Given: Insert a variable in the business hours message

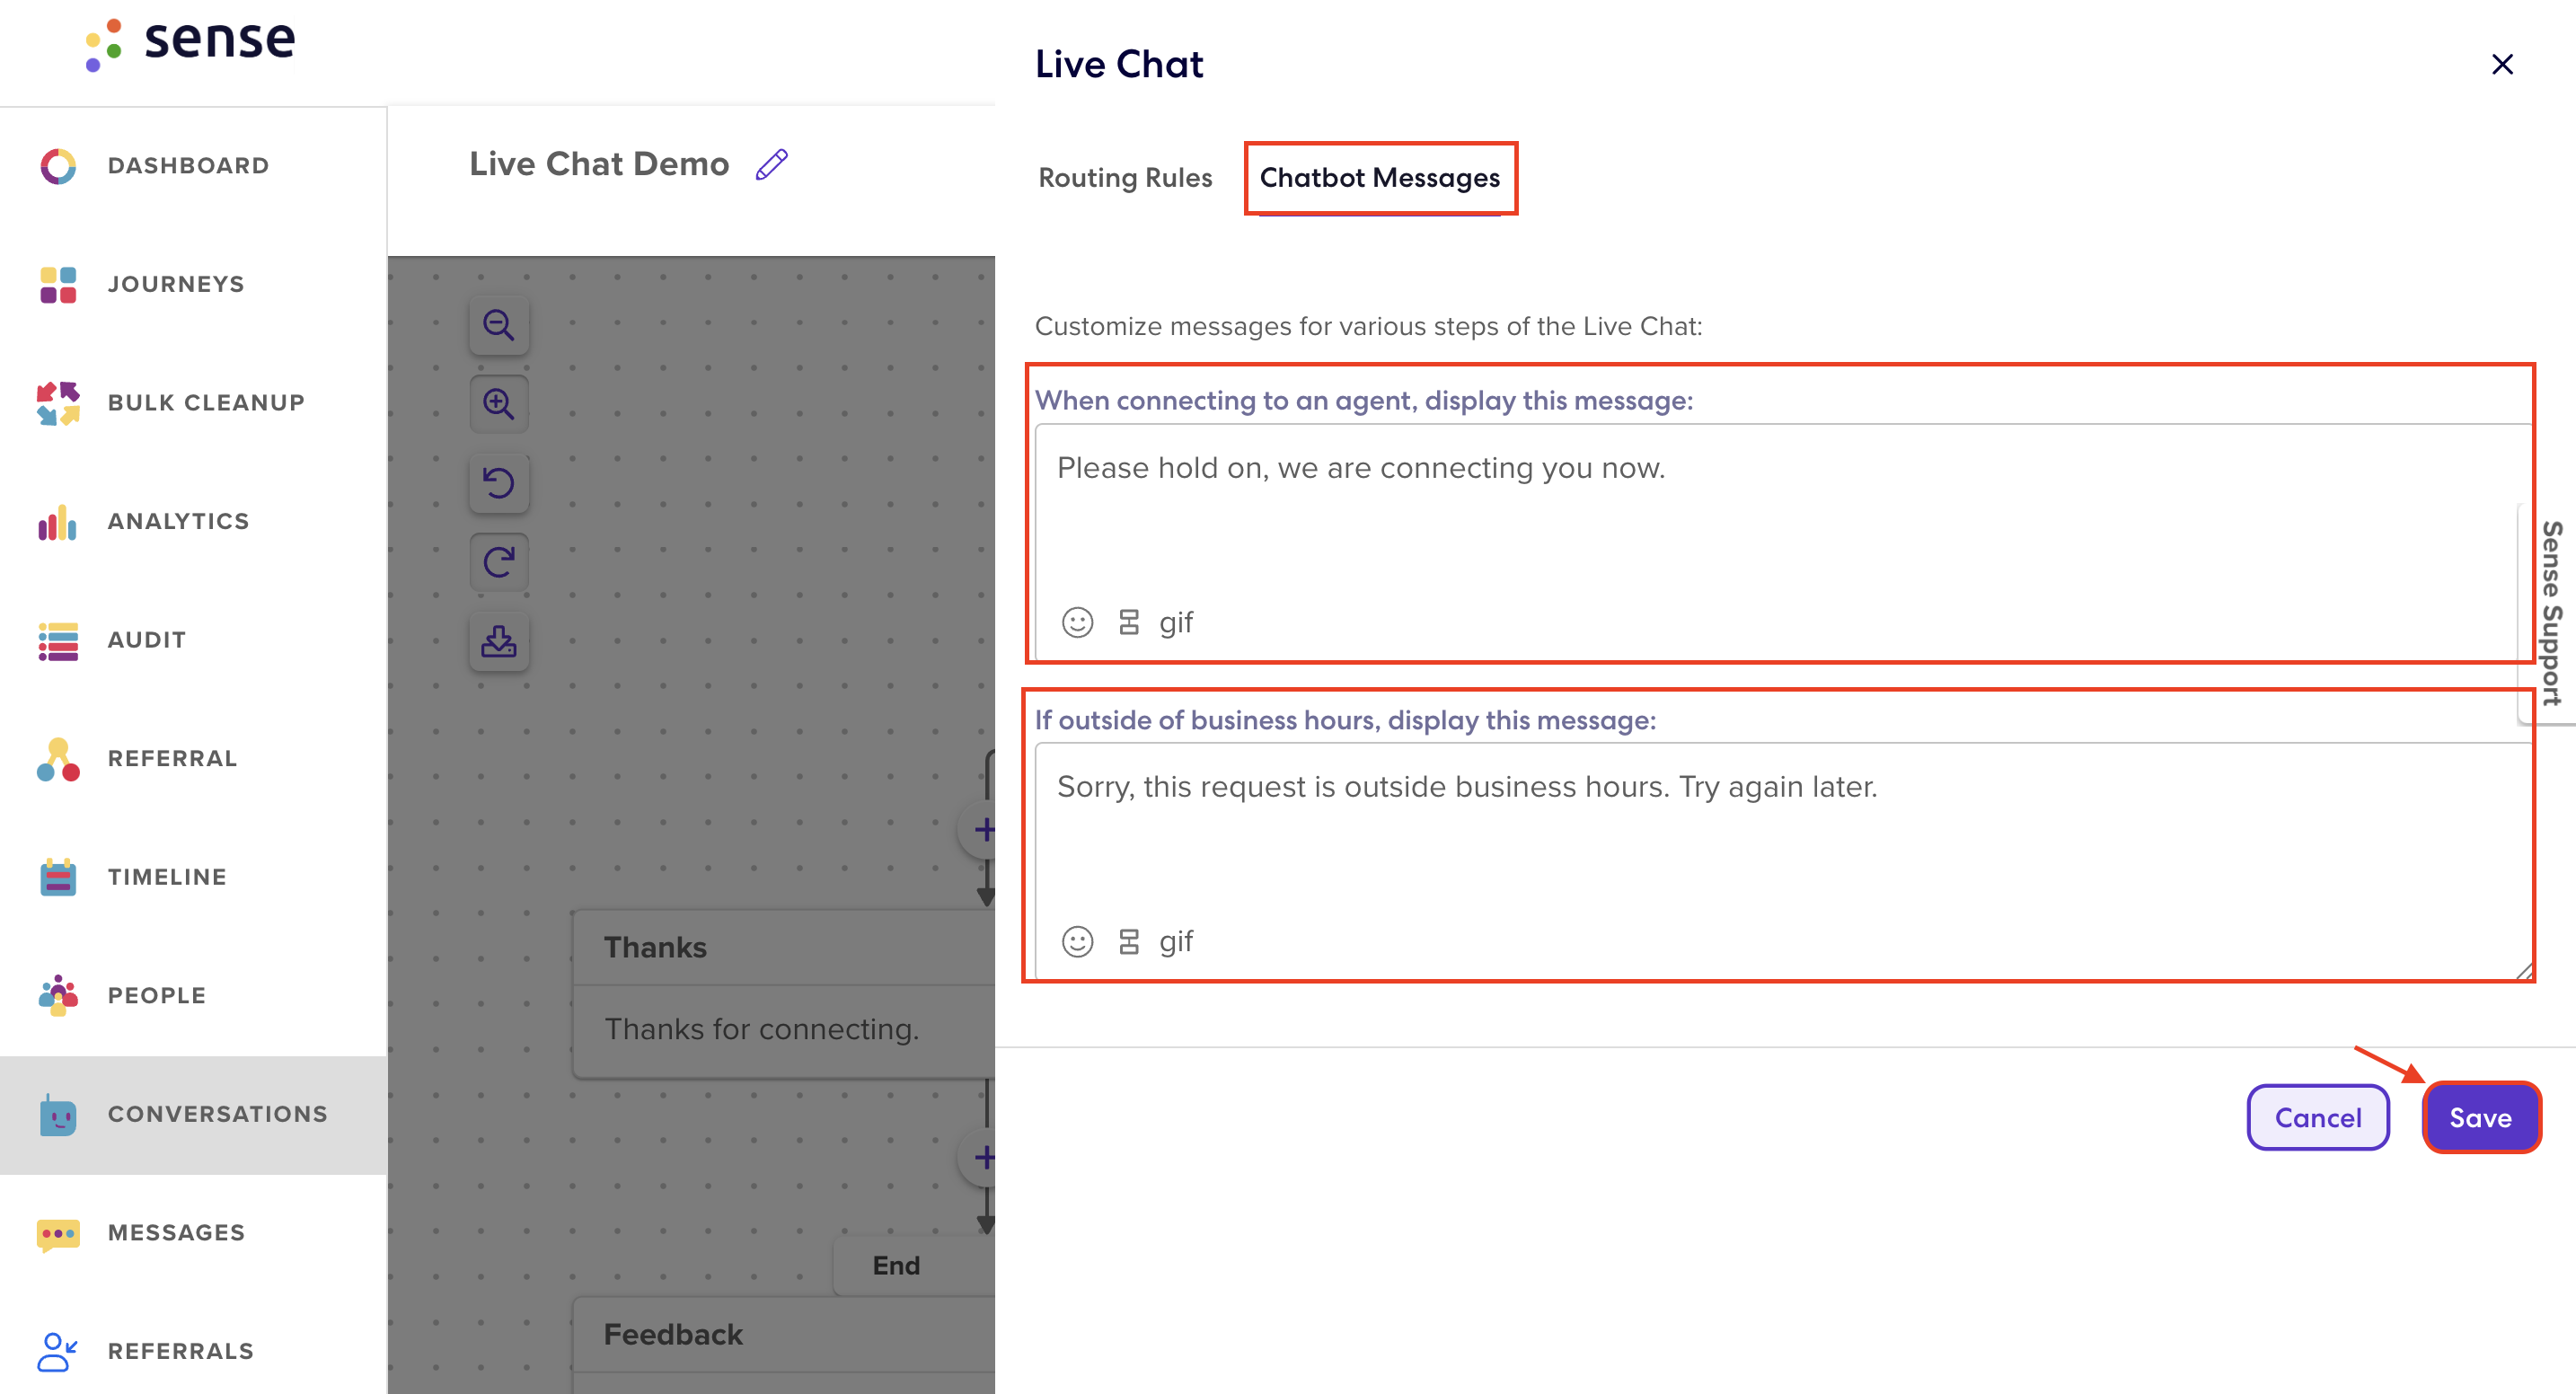Looking at the screenshot, I should 1128,941.
